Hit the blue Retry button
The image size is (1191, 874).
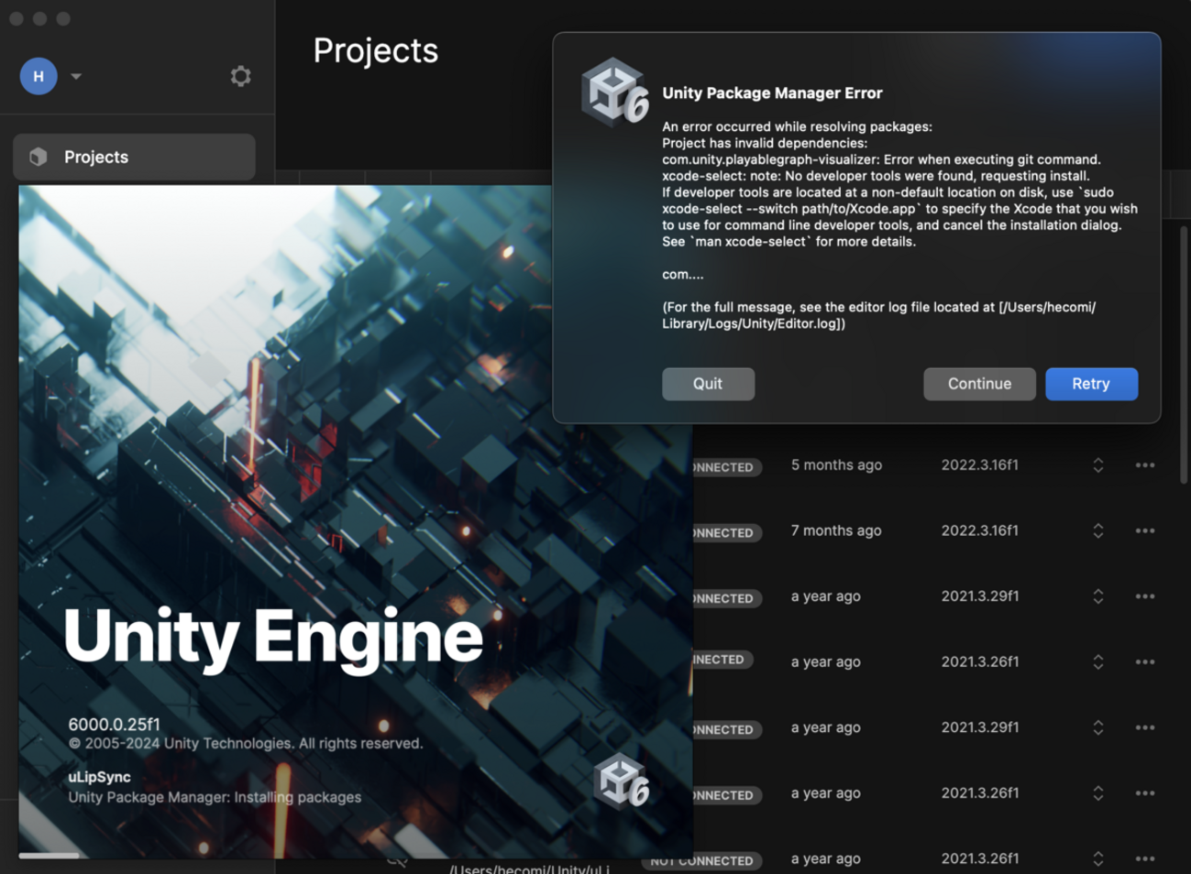pos(1091,384)
